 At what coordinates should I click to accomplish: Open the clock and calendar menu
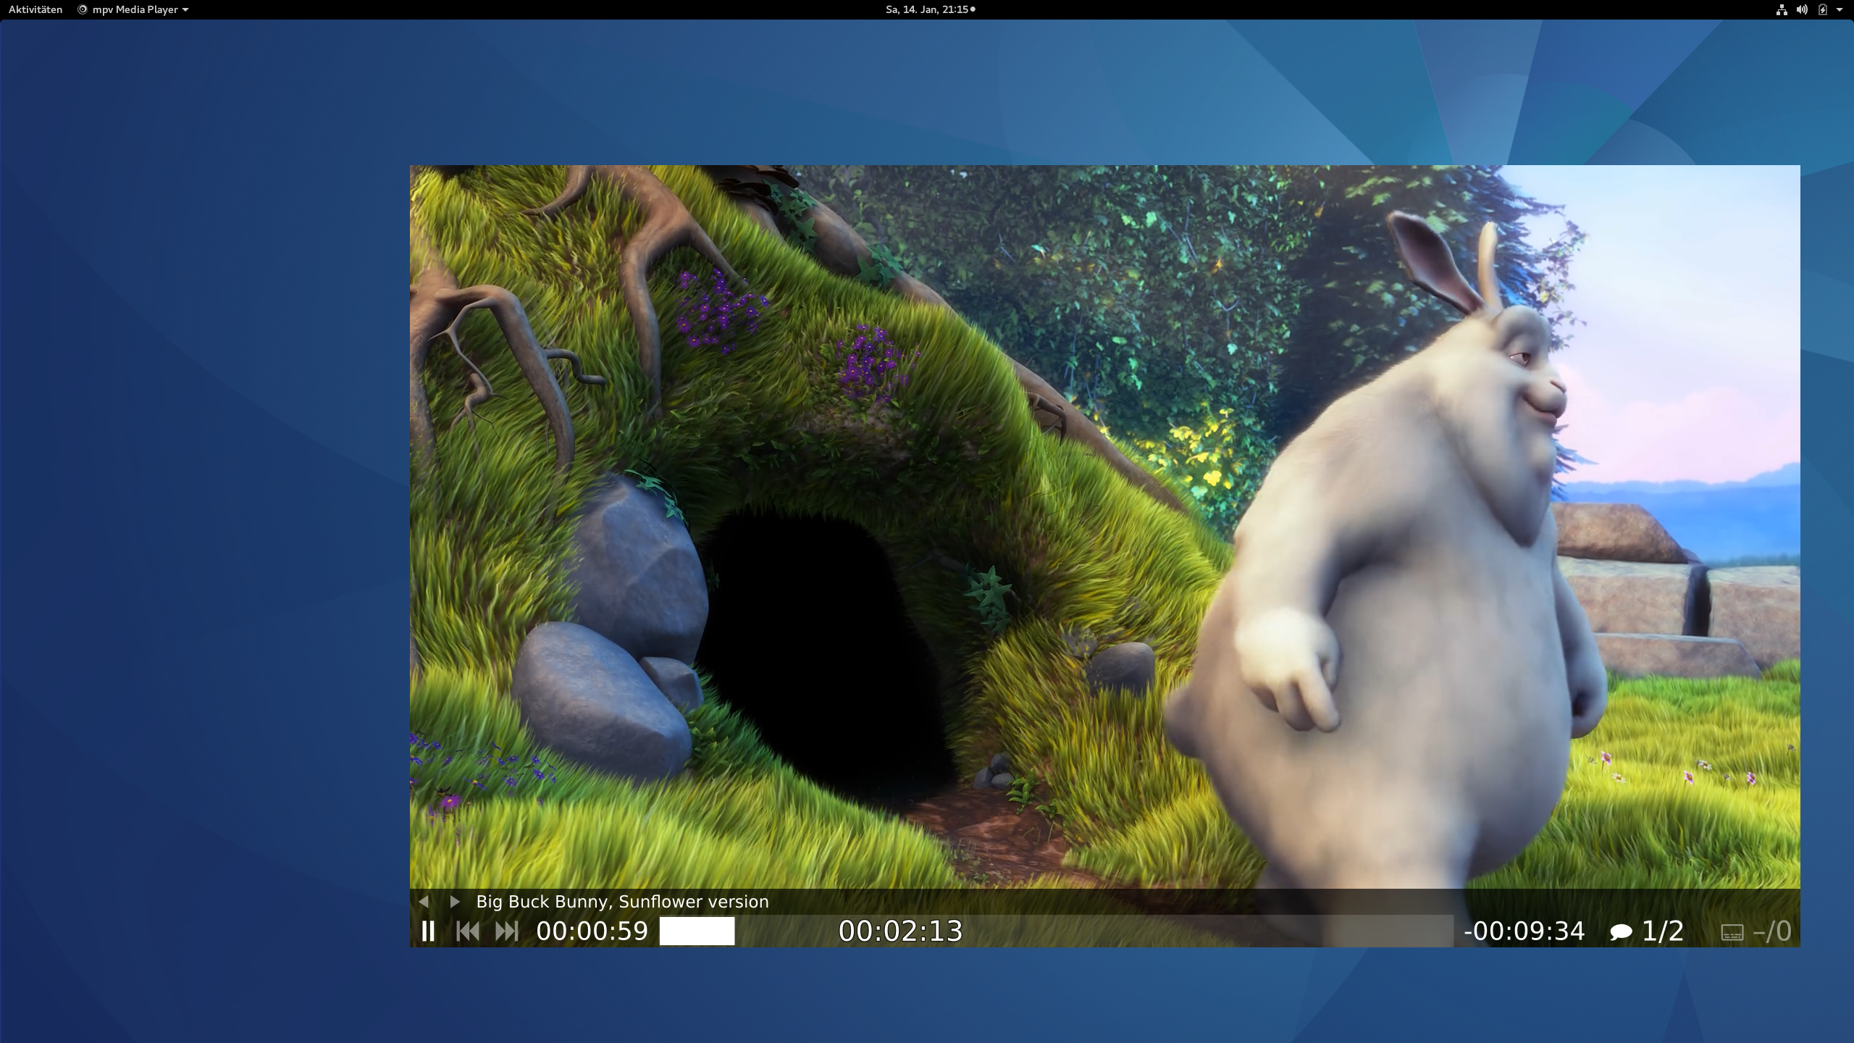point(927,9)
